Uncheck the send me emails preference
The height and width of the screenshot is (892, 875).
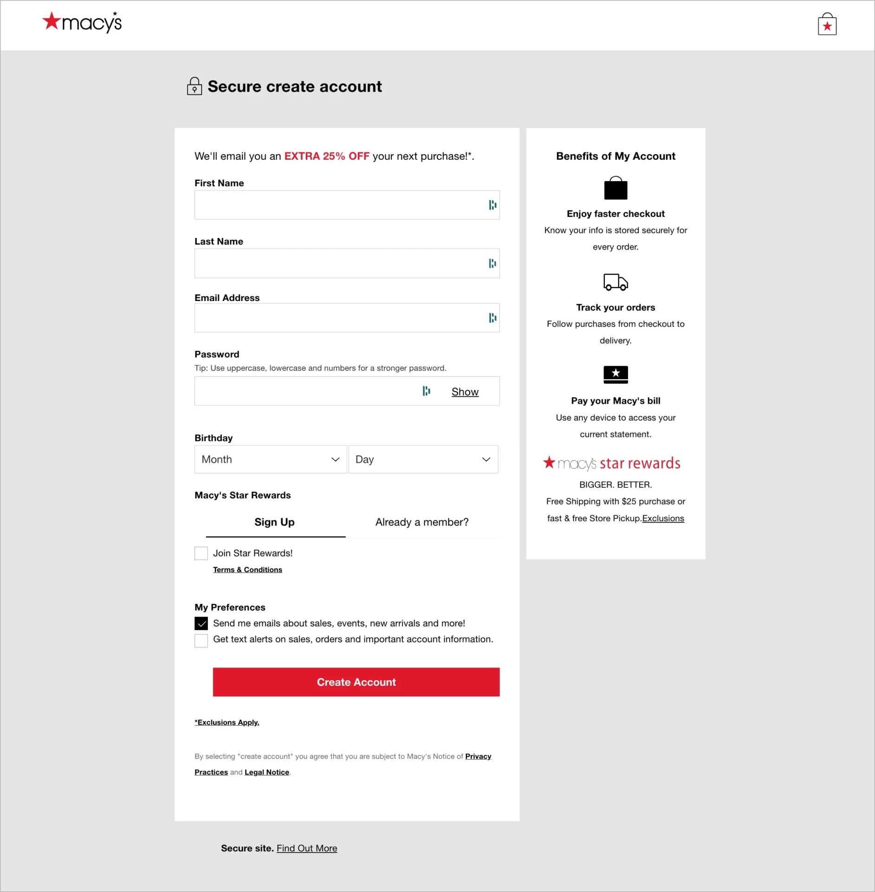tap(201, 623)
